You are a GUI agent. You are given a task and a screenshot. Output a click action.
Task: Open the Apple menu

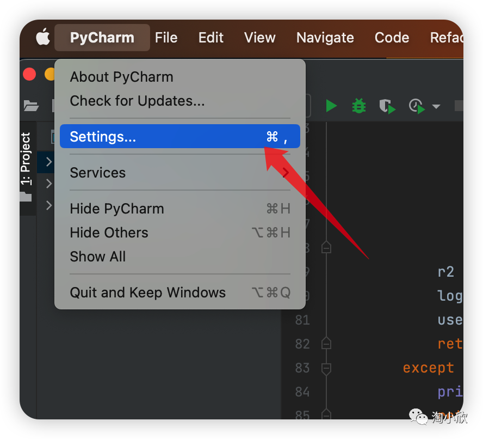point(43,38)
